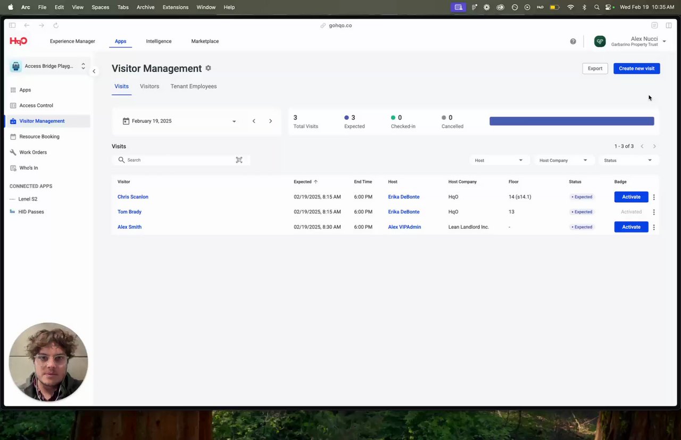Screen dimensions: 681x440
Task: Toggle the Arc browser sidebar icon
Action: pyautogui.click(x=12, y=25)
